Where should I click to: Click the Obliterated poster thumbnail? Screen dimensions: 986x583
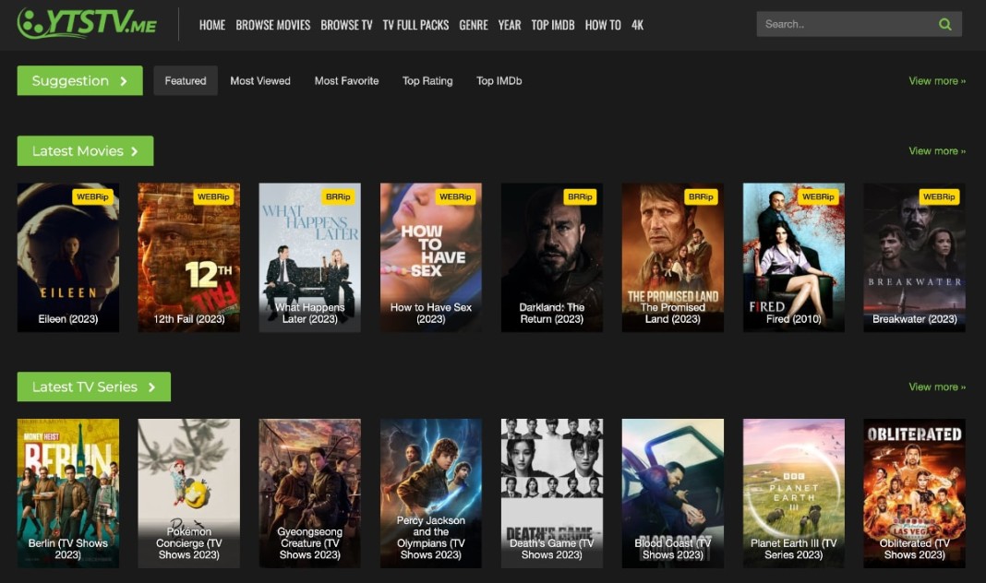(x=914, y=493)
